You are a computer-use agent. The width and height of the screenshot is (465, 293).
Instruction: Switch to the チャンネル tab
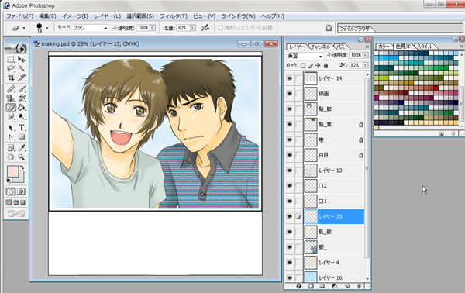(320, 47)
